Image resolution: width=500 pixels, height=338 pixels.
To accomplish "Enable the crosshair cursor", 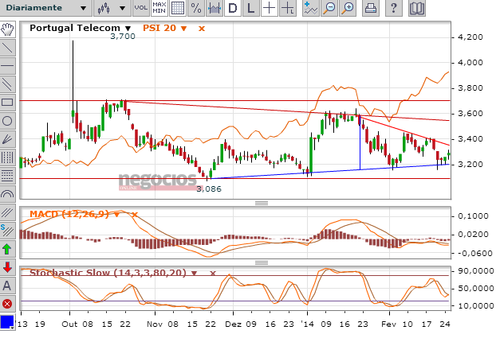I will [270, 8].
